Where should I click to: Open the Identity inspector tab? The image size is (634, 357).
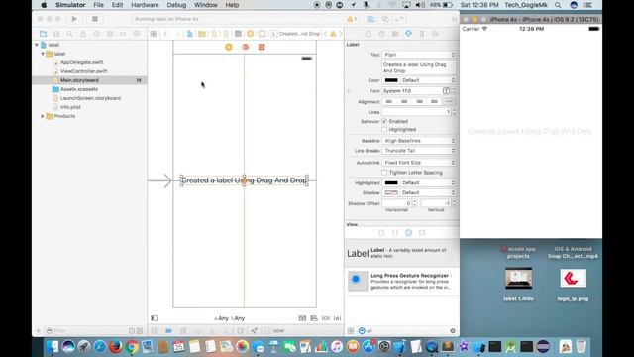pos(395,34)
